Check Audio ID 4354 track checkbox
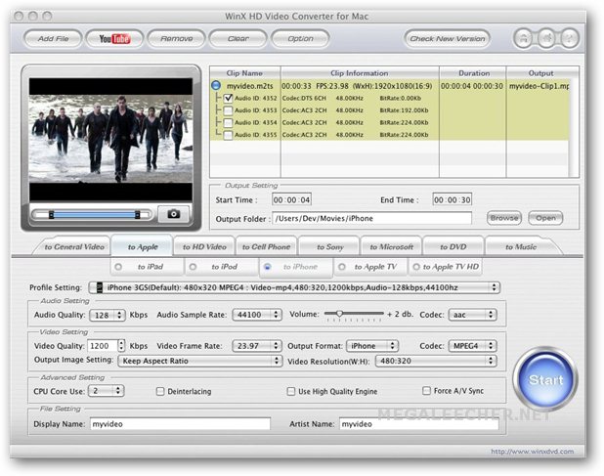 pyautogui.click(x=228, y=123)
